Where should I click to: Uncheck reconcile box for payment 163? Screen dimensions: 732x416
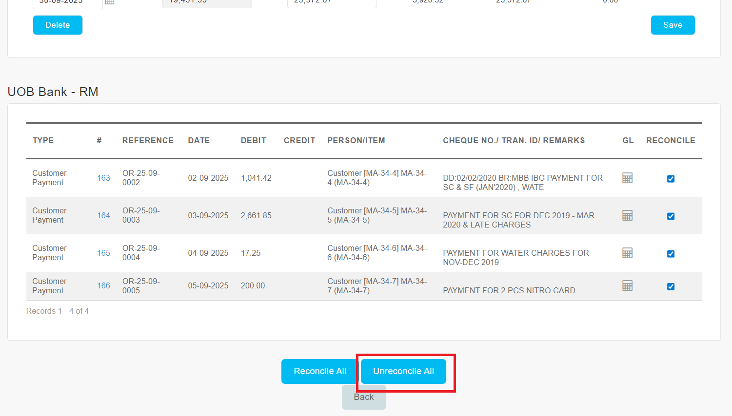[x=671, y=179]
